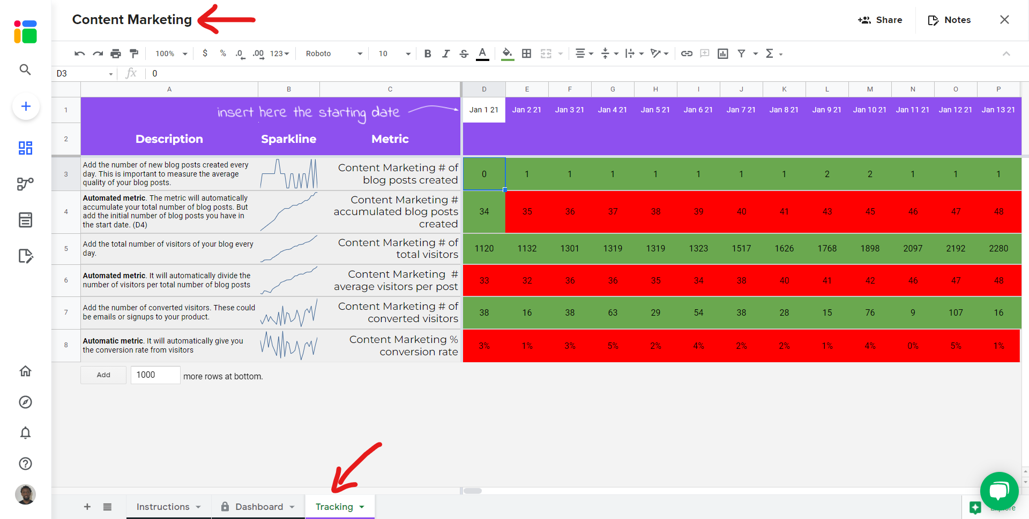Print the spreadsheet using printer icon
This screenshot has height=519, width=1029.
[116, 54]
